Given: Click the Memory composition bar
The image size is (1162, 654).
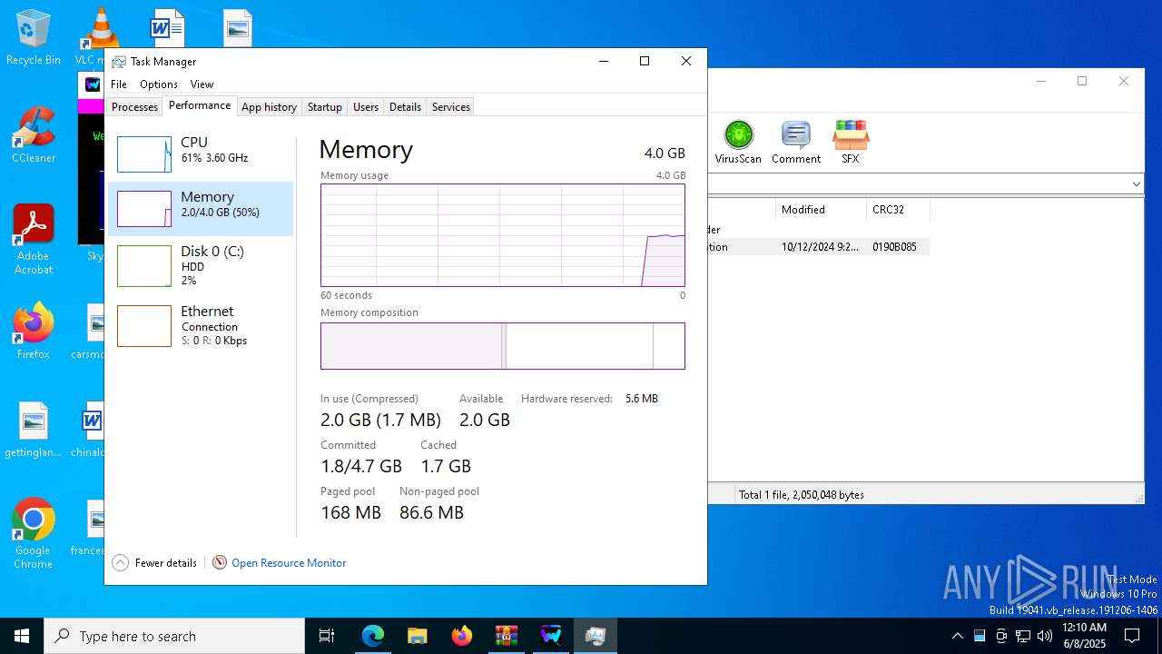Looking at the screenshot, I should (x=503, y=346).
